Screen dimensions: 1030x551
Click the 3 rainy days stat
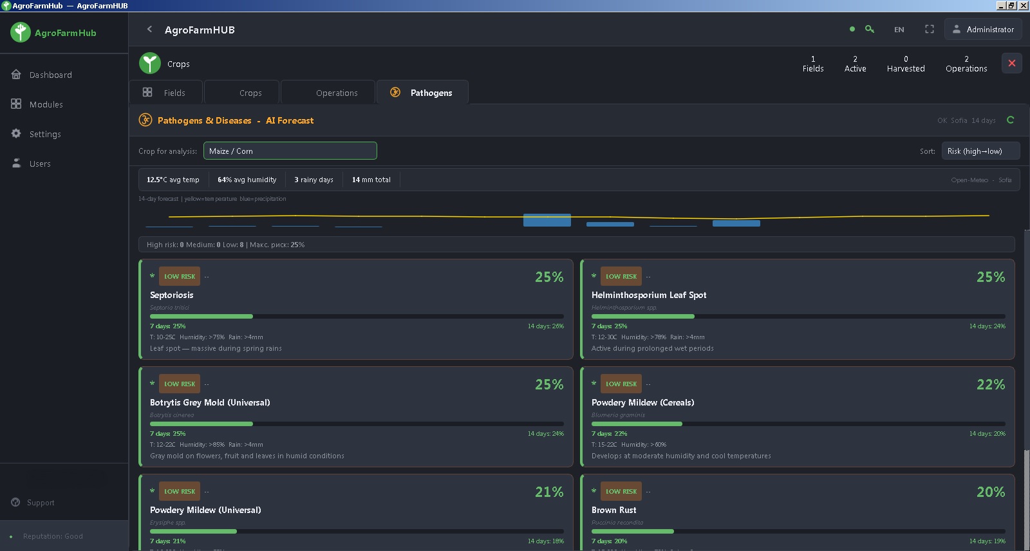pyautogui.click(x=314, y=180)
